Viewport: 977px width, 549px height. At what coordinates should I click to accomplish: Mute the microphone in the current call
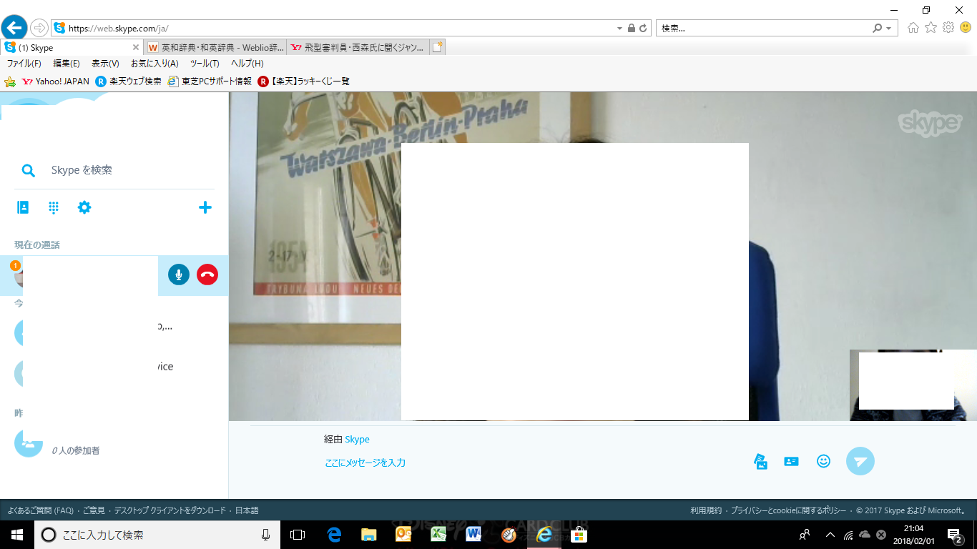(179, 274)
